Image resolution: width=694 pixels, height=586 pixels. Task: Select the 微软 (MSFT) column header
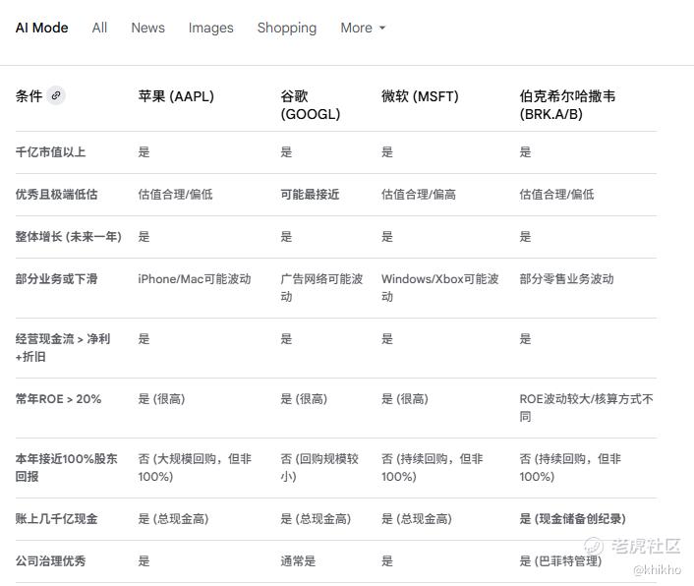click(420, 96)
